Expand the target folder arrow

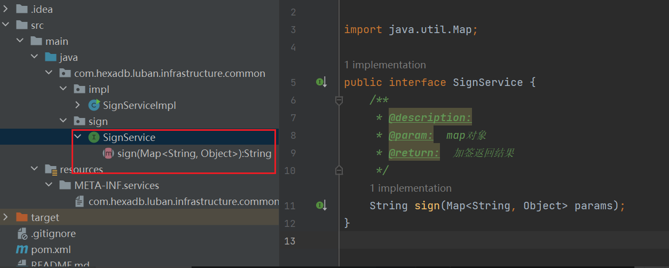pos(5,217)
